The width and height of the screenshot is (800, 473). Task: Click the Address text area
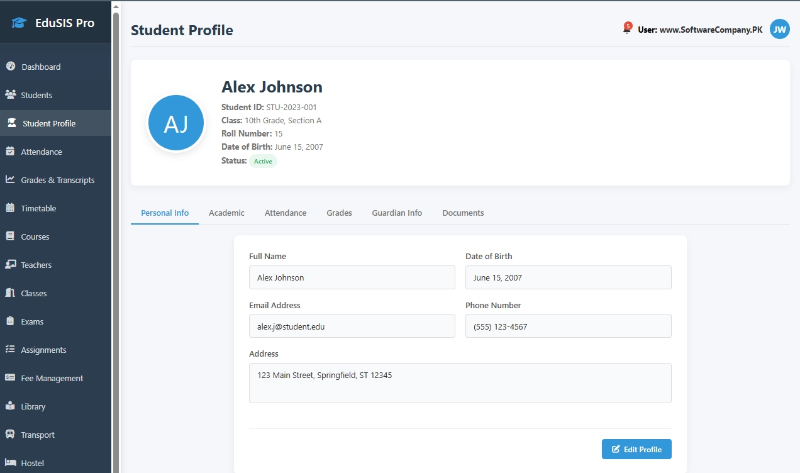point(460,382)
